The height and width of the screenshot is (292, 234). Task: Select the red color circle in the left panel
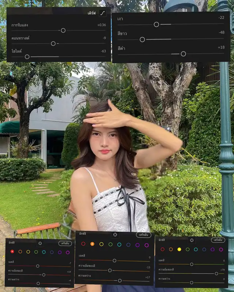coord(12,251)
